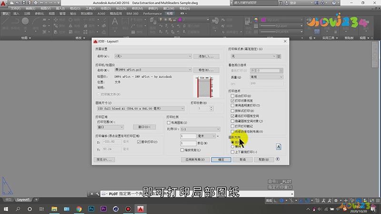
Task: Select the 横向 landscape radio button
Action: click(232, 146)
